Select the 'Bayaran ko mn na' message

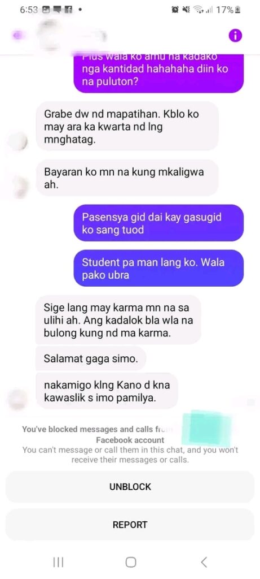tap(127, 178)
